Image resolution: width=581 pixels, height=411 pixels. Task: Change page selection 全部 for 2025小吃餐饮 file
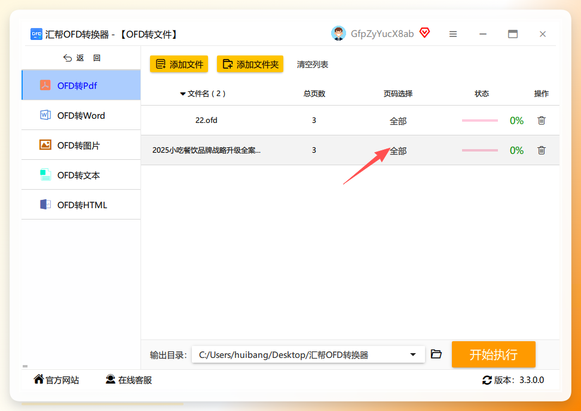[398, 151]
